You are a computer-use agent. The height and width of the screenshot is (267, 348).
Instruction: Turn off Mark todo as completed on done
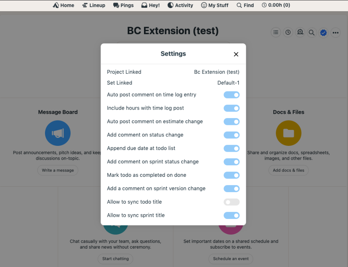232,175
